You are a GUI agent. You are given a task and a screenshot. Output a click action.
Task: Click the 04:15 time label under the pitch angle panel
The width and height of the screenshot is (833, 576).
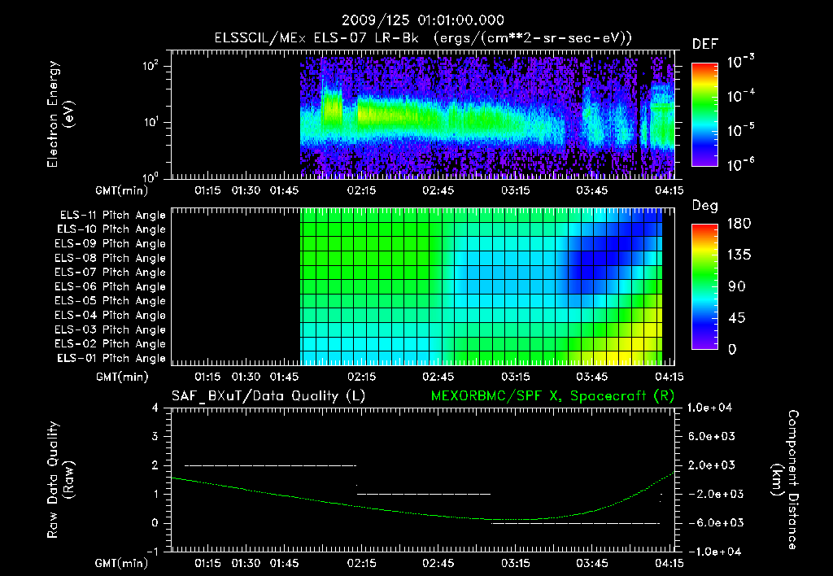669,377
